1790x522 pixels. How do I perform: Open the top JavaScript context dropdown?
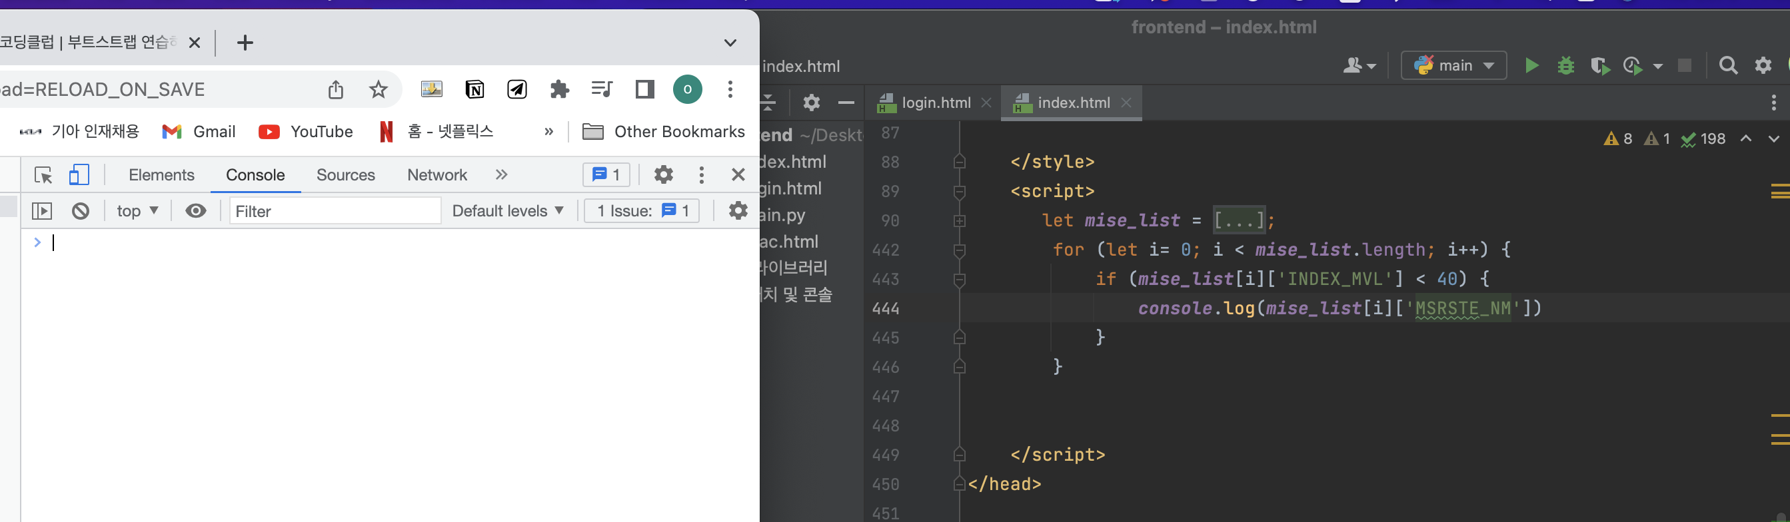coord(137,211)
